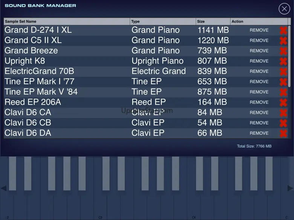Image resolution: width=294 pixels, height=220 pixels.
Task: Click red X icon for Tine EP Mark I '77
Action: coord(283,82)
